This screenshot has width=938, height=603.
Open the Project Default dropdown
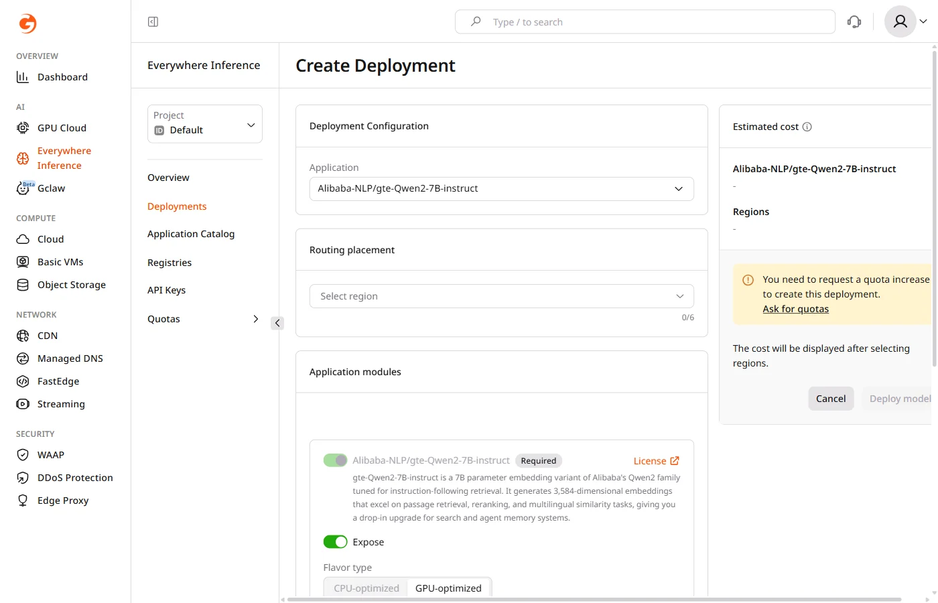tap(205, 124)
